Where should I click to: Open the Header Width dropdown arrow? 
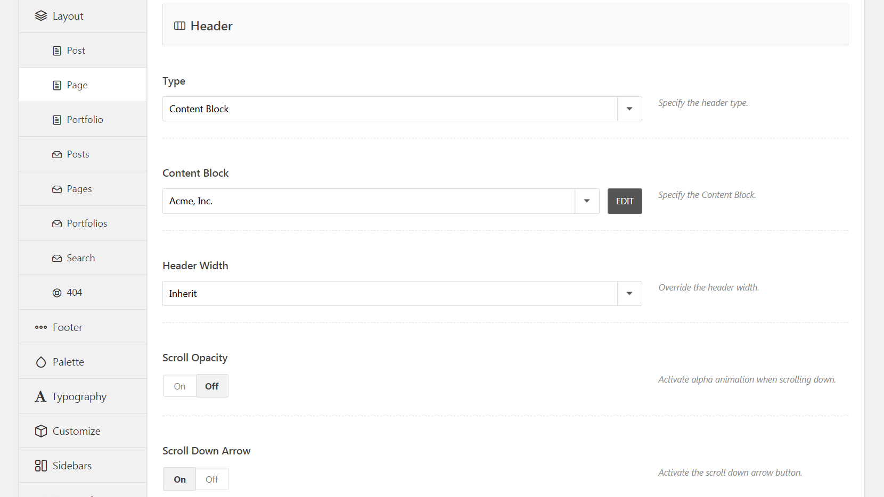coord(629,293)
